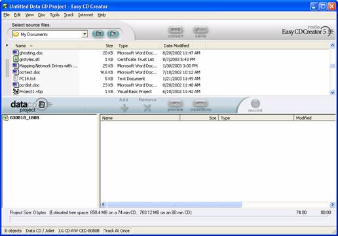Open the Help menu
The width and height of the screenshot is (338, 236).
tap(102, 15)
